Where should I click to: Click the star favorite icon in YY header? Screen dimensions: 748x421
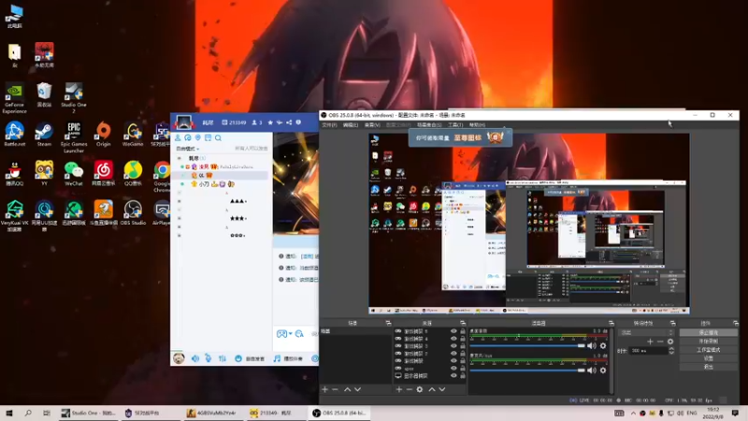pos(270,123)
